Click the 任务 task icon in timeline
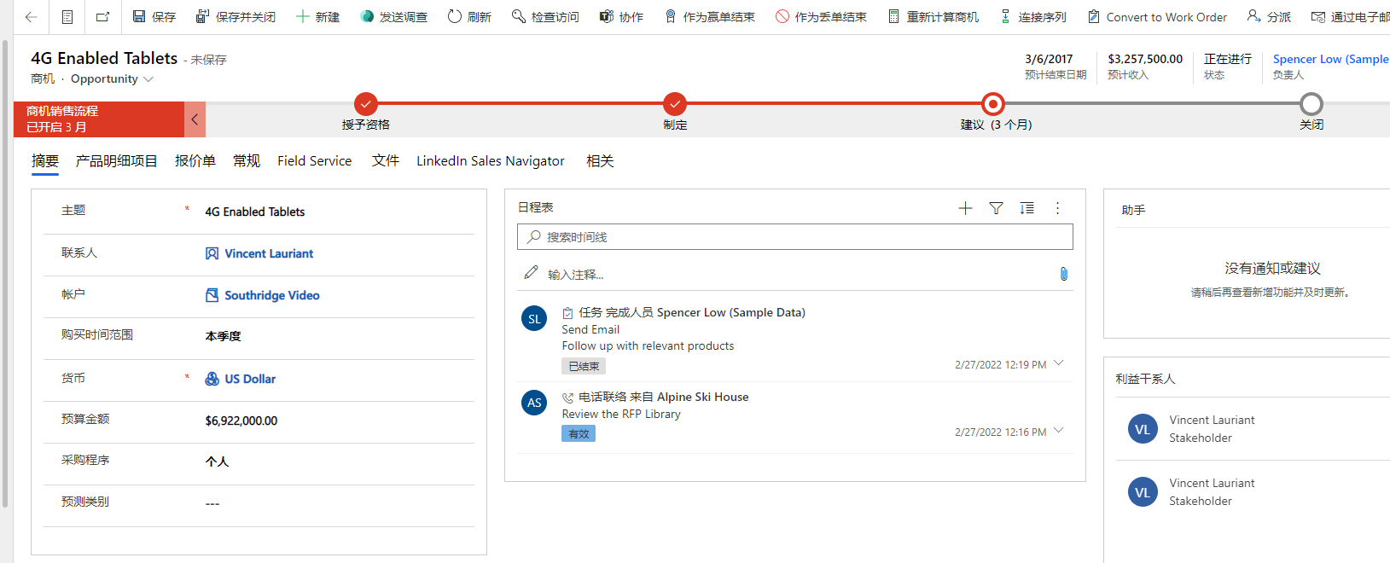The height and width of the screenshot is (563, 1390). [567, 313]
